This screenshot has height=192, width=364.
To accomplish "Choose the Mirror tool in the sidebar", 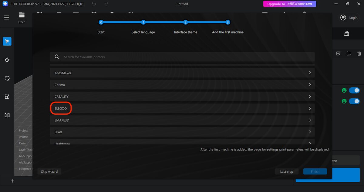I will [x=7, y=115].
